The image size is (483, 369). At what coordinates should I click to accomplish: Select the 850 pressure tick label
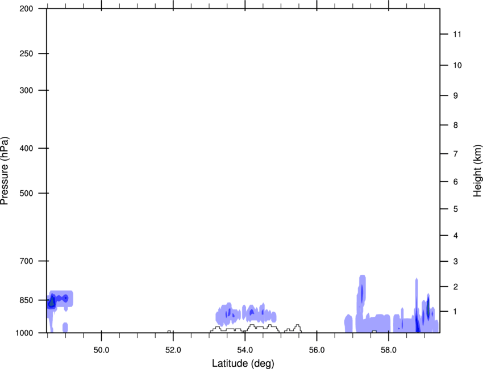coord(26,300)
